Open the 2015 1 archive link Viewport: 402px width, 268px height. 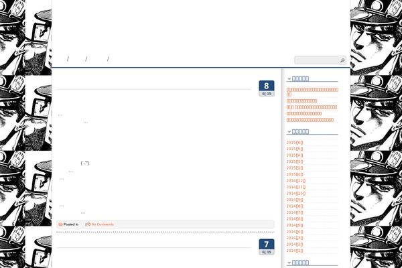[295, 174]
